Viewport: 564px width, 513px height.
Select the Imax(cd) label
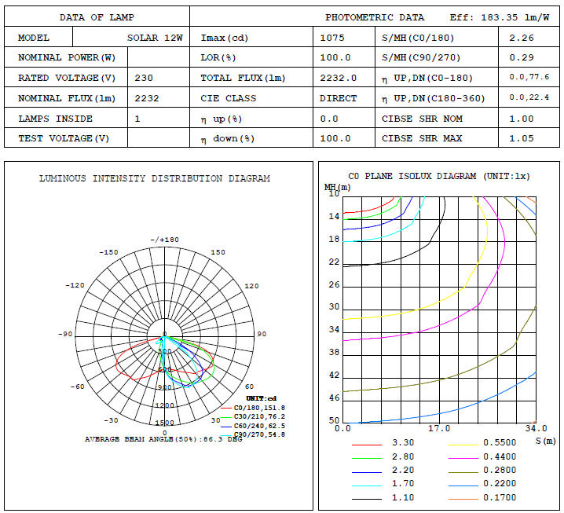click(x=225, y=38)
